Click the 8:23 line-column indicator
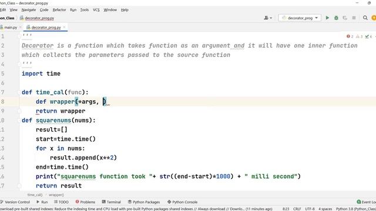This screenshot has width=376, height=211. coord(286,209)
